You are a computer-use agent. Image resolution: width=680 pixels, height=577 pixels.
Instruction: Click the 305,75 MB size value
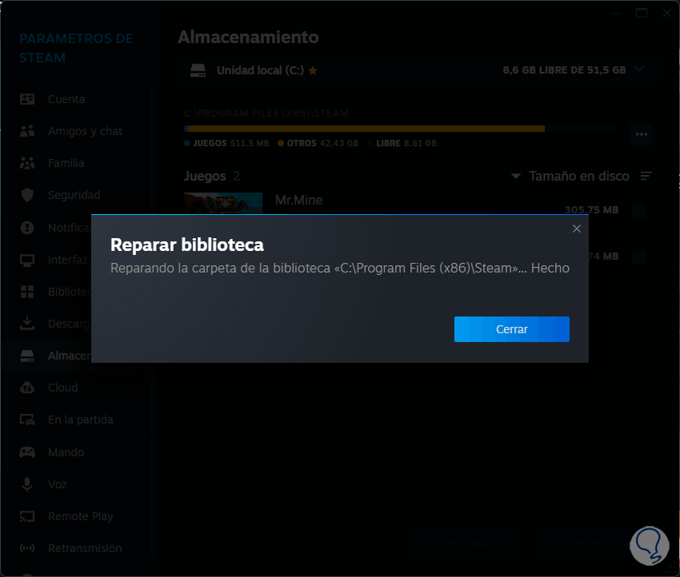click(x=591, y=210)
